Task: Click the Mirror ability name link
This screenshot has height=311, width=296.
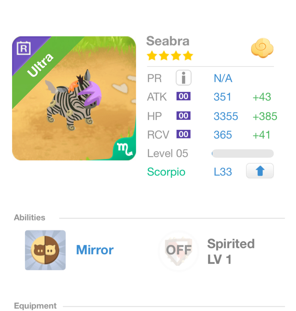Action: click(x=95, y=250)
